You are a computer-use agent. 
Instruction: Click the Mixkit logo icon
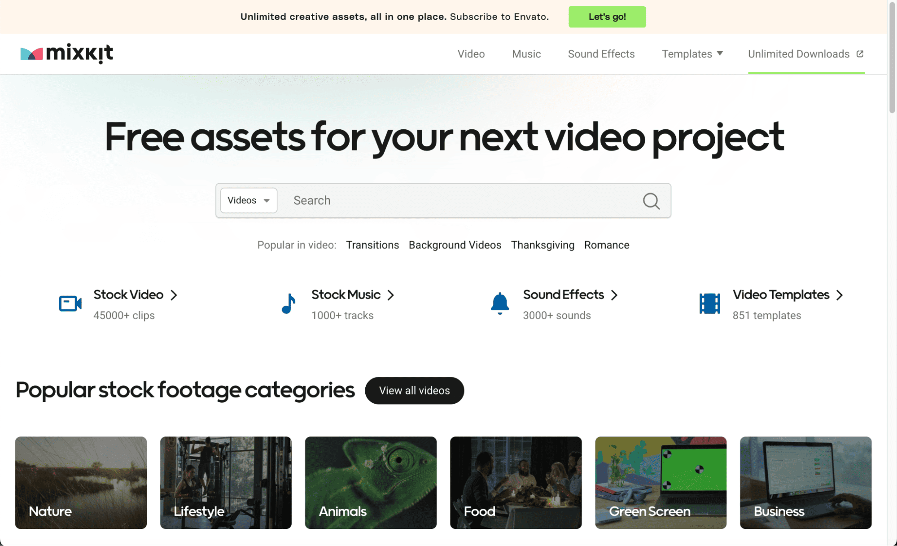point(31,54)
